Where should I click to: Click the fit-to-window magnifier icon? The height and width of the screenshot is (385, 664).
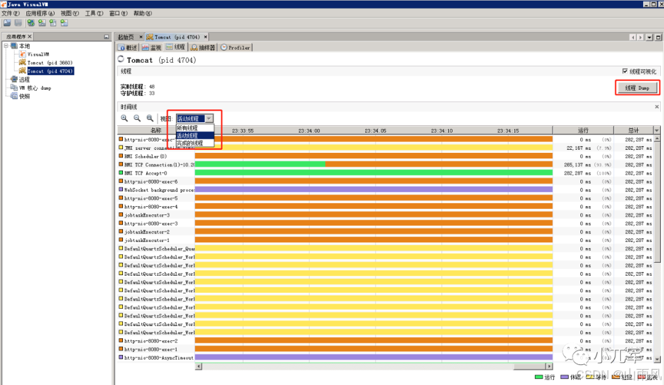pos(150,118)
